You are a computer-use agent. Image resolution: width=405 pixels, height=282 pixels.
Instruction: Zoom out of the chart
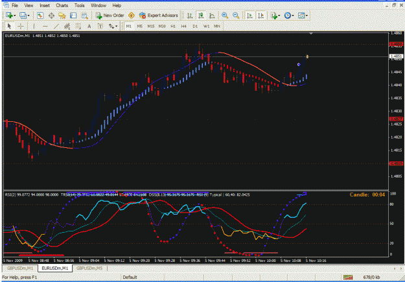[x=236, y=16]
